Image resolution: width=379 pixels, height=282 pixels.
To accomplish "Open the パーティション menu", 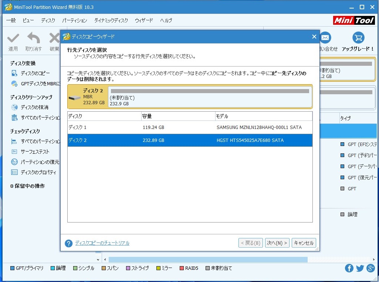I will (x=74, y=21).
